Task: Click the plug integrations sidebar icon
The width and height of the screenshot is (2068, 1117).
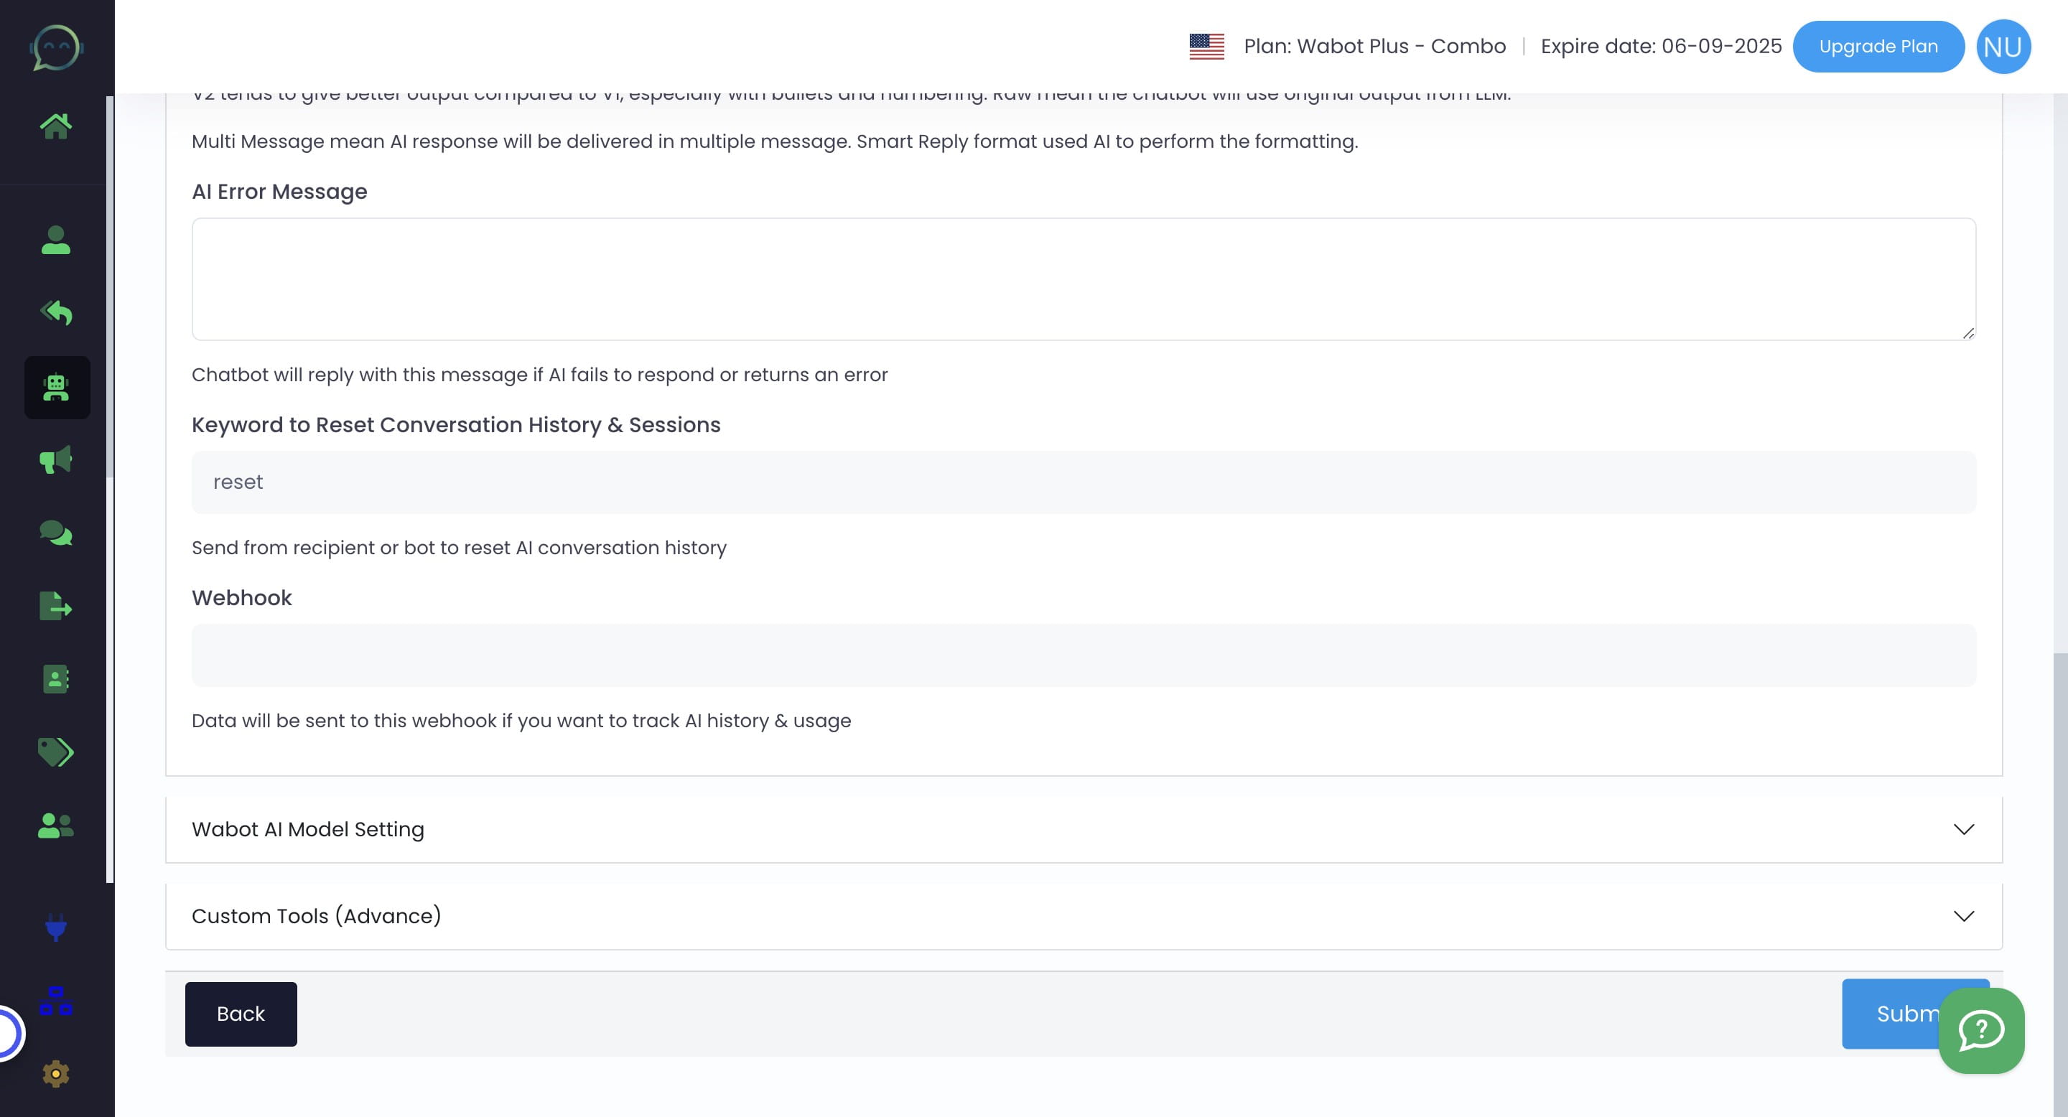Action: (56, 927)
